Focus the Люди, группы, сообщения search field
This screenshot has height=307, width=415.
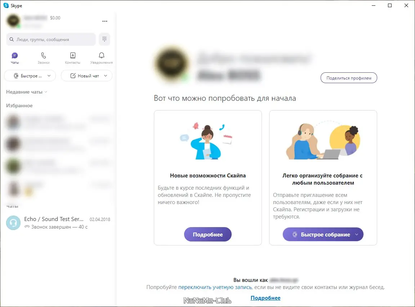coord(51,39)
